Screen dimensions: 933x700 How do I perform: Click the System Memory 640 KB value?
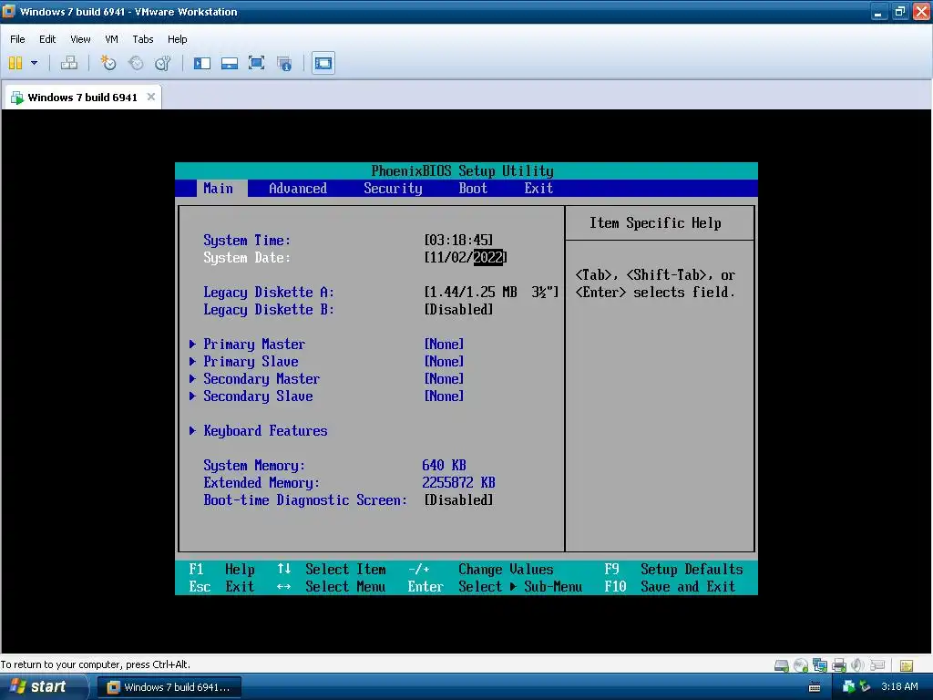444,465
